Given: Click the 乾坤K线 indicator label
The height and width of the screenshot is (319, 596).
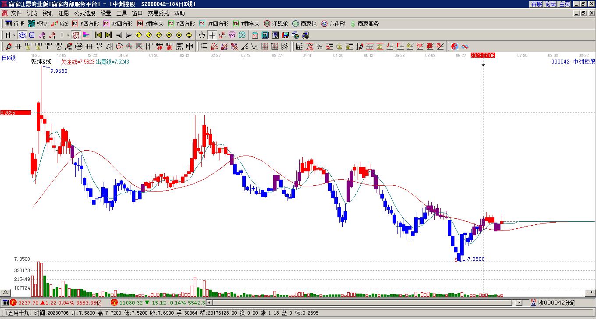Looking at the screenshot, I should 41,62.
